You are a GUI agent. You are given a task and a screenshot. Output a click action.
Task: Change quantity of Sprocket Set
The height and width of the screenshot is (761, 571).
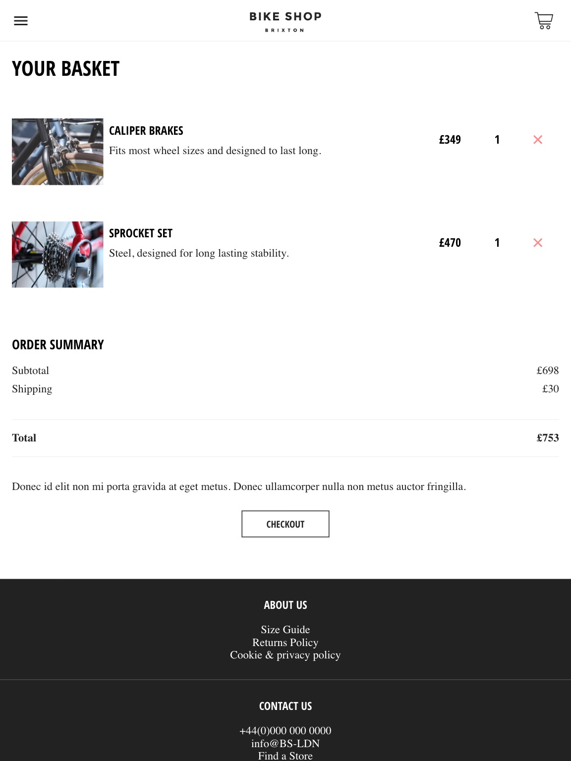[497, 243]
